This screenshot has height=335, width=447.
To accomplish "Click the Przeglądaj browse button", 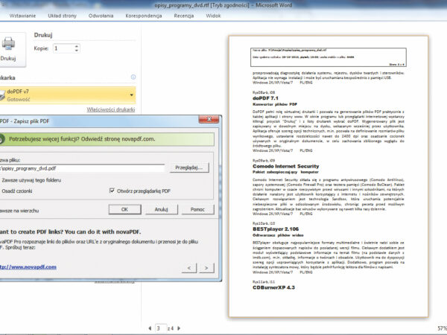I will (x=188, y=167).
